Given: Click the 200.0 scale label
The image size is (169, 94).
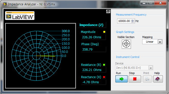Looking at the screenshot, I should pos(66,39).
